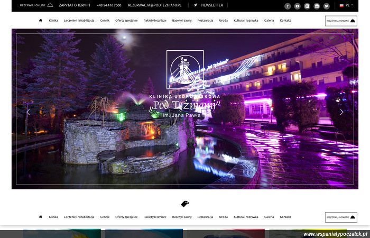Click the clinic logo emblem in the slider
Image resolution: width=370 pixels, height=238 pixels.
[185, 69]
